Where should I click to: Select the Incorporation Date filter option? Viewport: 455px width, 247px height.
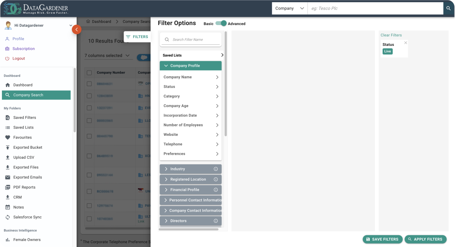(x=191, y=115)
